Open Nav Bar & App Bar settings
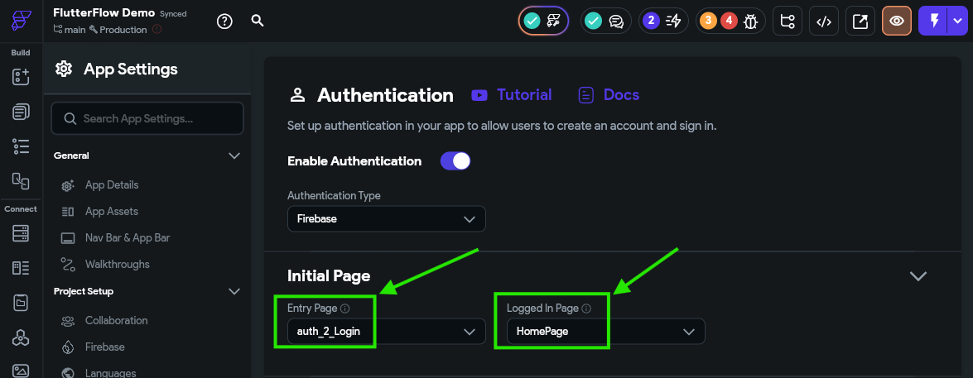The height and width of the screenshot is (378, 973). pos(128,238)
